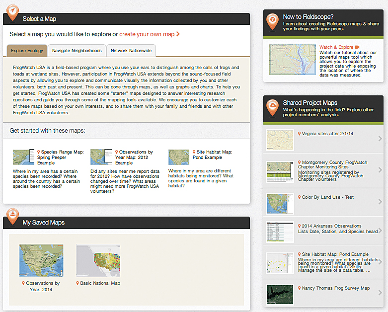This screenshot has height=312, width=388.
Task: Open the Basic National Map saved thumbnail
Action: pos(98,260)
